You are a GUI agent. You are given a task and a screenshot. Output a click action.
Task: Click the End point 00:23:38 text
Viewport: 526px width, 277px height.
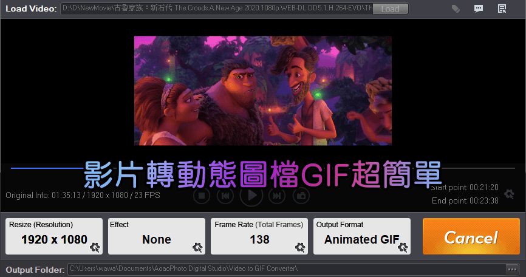pyautogui.click(x=465, y=200)
